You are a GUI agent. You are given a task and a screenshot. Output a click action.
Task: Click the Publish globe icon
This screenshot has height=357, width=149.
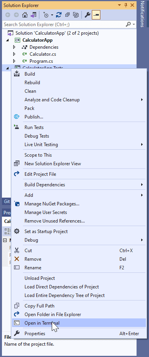(17, 117)
